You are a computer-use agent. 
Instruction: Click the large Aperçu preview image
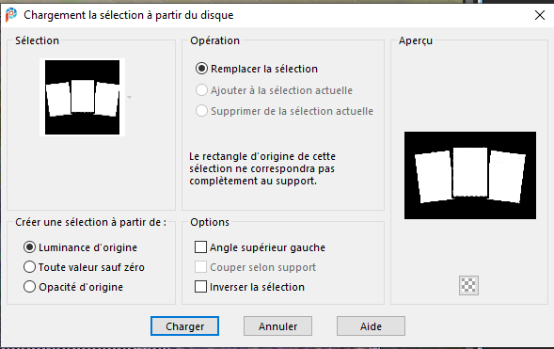[x=470, y=175]
